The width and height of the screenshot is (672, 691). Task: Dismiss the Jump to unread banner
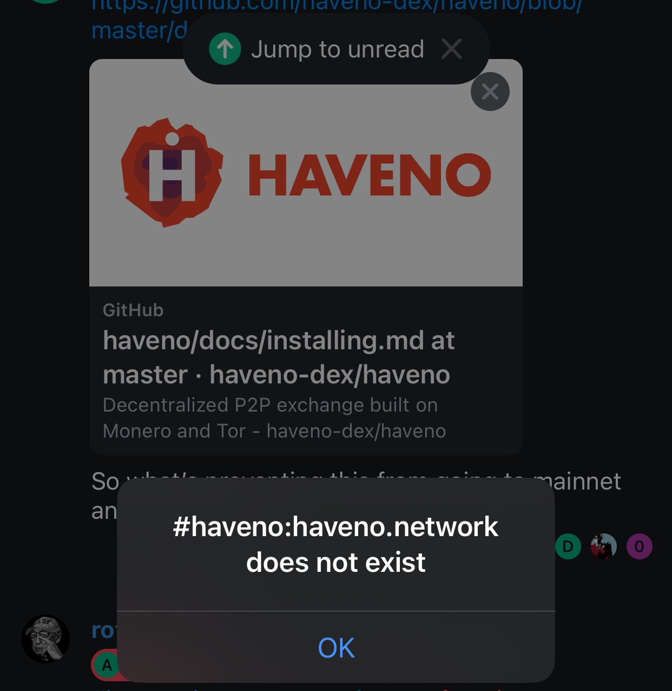451,49
